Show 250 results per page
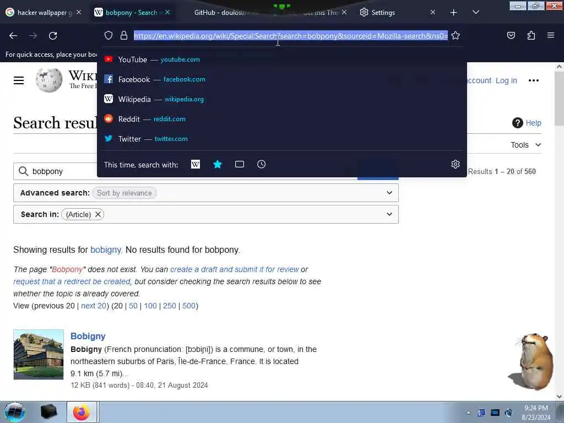The image size is (564, 423). click(170, 306)
